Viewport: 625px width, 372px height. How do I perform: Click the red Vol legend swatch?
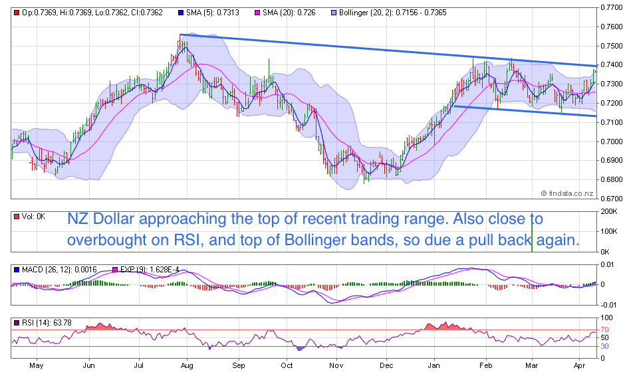point(17,217)
